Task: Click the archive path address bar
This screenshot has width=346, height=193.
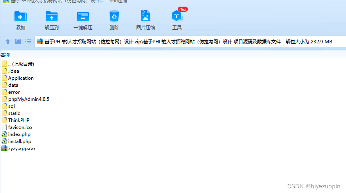Action: pyautogui.click(x=190, y=41)
